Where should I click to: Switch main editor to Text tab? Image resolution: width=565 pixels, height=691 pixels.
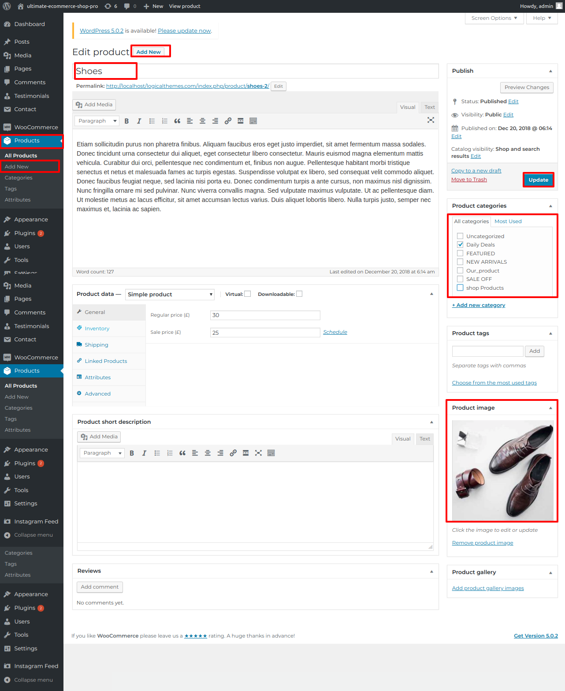pyautogui.click(x=430, y=107)
